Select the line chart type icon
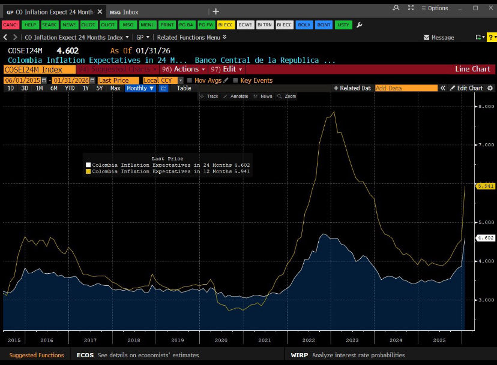497x365 pixels. pyautogui.click(x=163, y=88)
